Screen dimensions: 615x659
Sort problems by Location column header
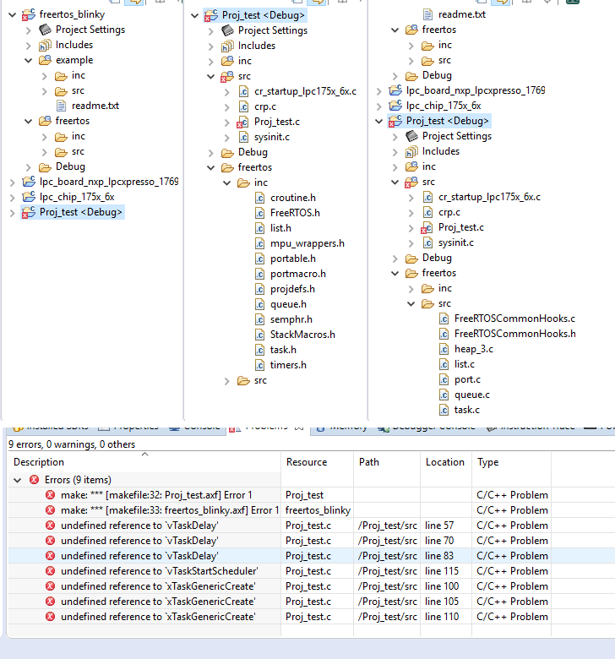coord(444,462)
